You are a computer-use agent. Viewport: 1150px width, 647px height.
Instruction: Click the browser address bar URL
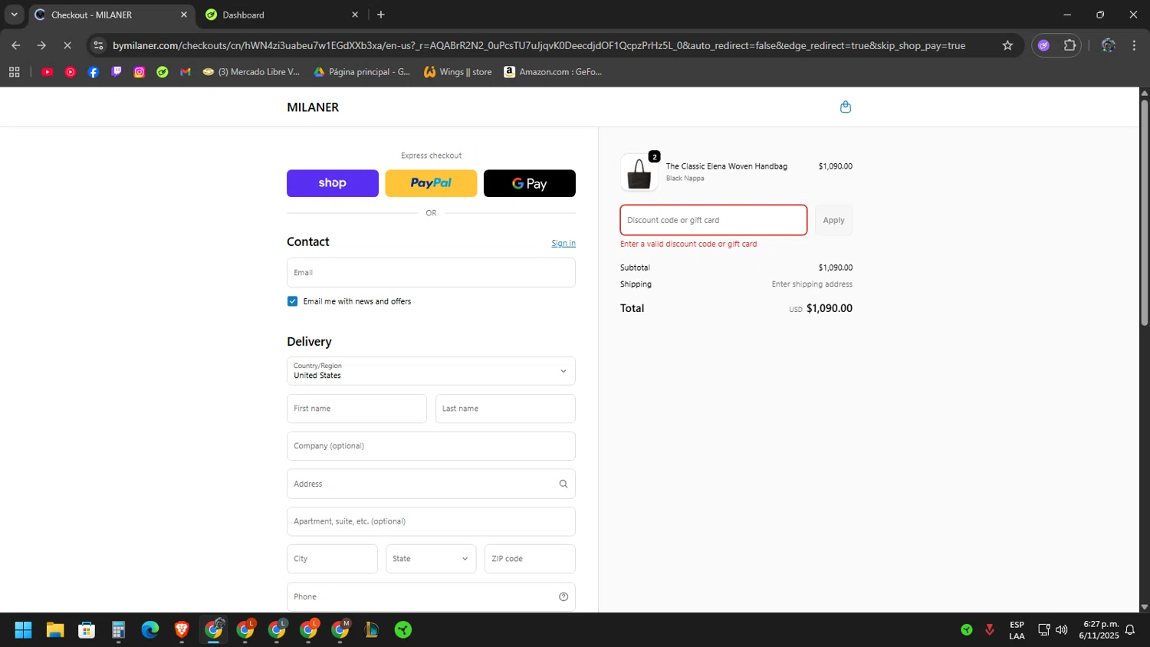(538, 45)
